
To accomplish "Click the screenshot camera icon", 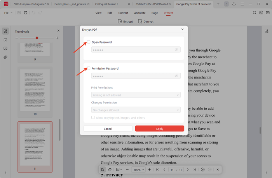I will (255, 13).
